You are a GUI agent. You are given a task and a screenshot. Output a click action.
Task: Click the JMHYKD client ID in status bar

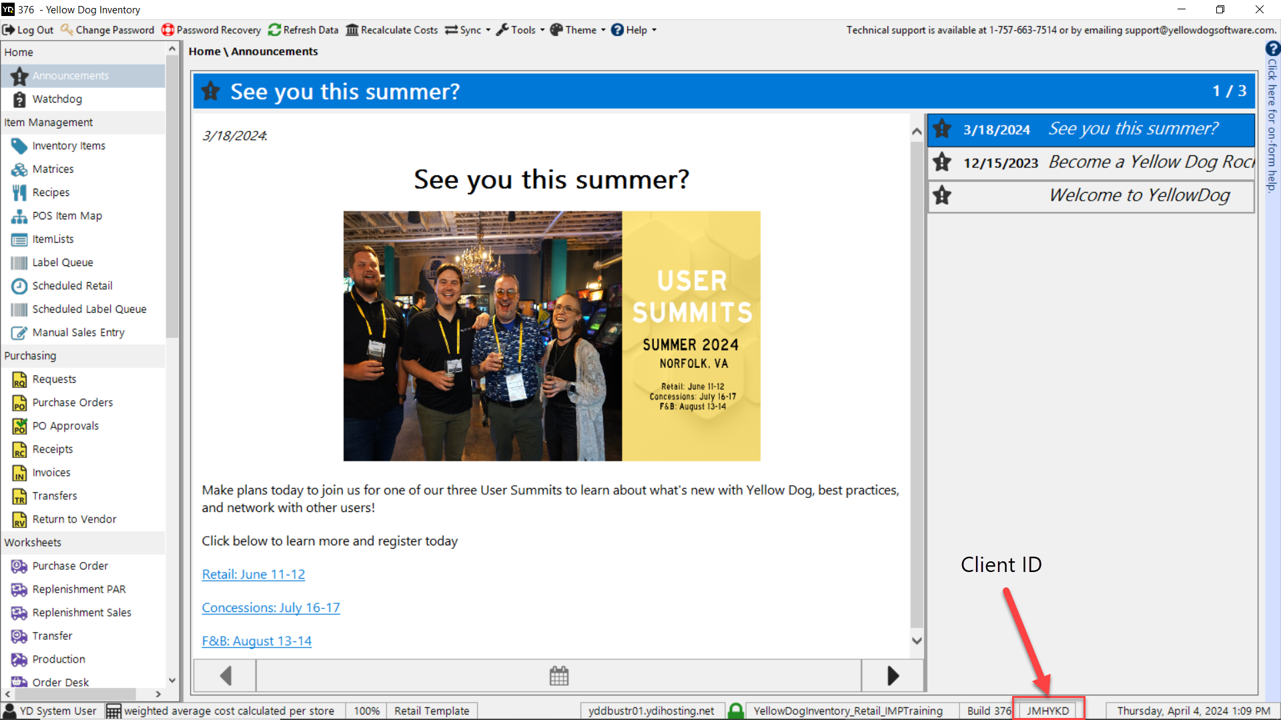tap(1048, 711)
